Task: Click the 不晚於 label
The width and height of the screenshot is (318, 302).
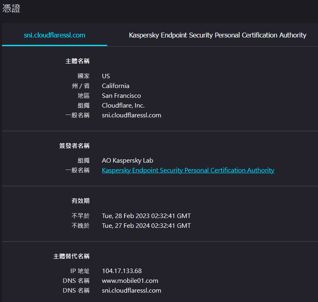Action: (80, 226)
